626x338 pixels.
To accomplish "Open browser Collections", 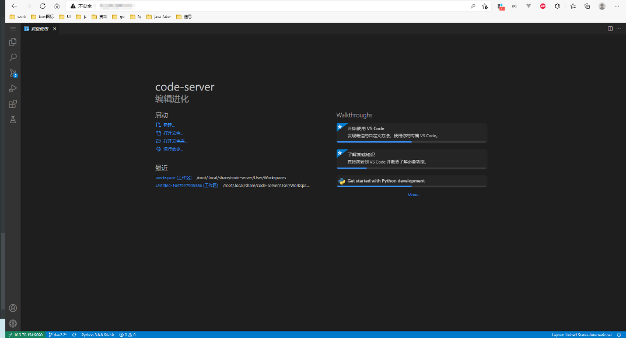I will pyautogui.click(x=587, y=6).
